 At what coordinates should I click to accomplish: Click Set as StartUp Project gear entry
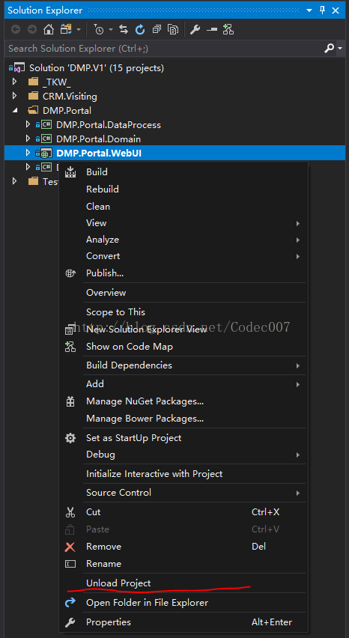pyautogui.click(x=183, y=438)
